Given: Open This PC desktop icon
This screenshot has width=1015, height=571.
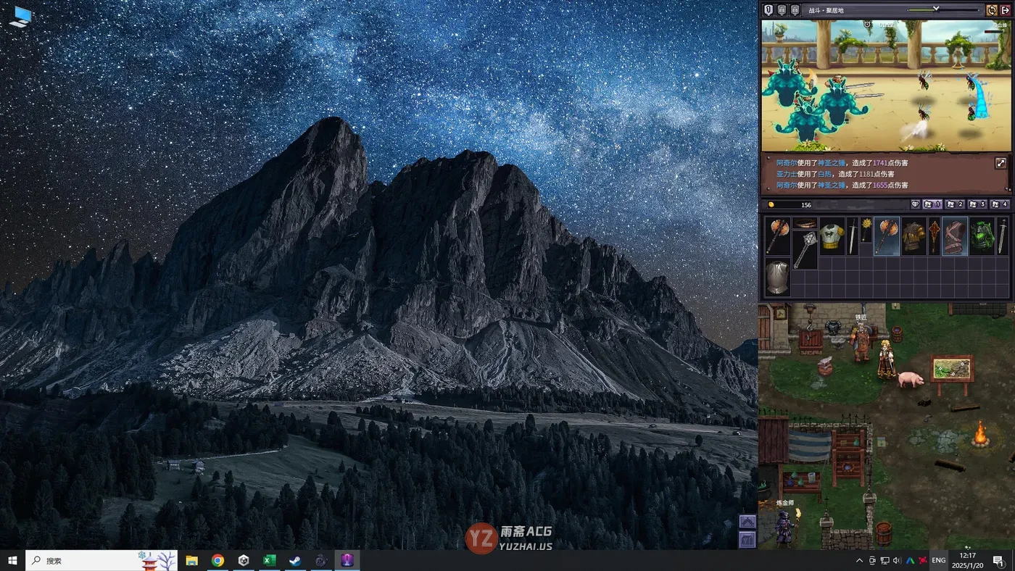Looking at the screenshot, I should click(20, 17).
